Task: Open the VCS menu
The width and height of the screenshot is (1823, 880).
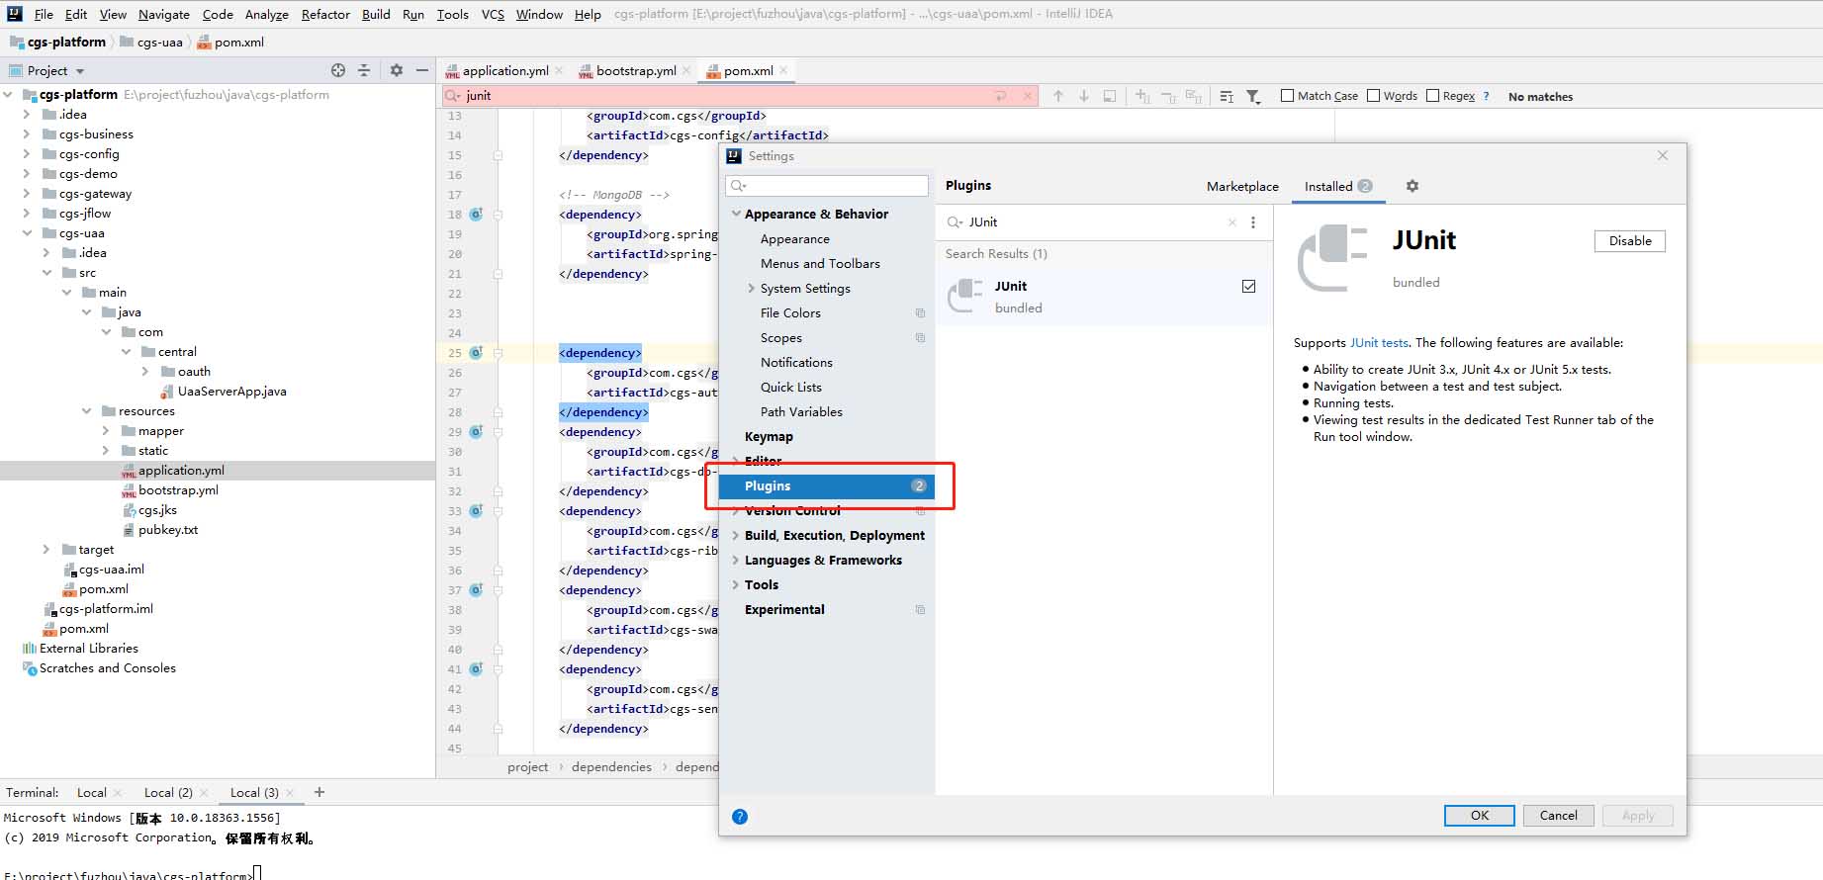Action: 493,14
